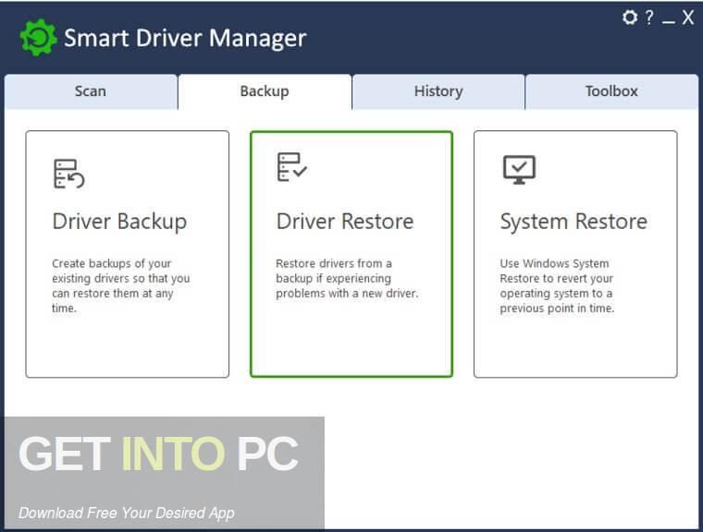Viewport: 703px width, 532px height.
Task: Click the System Restore monitor icon
Action: (x=518, y=169)
